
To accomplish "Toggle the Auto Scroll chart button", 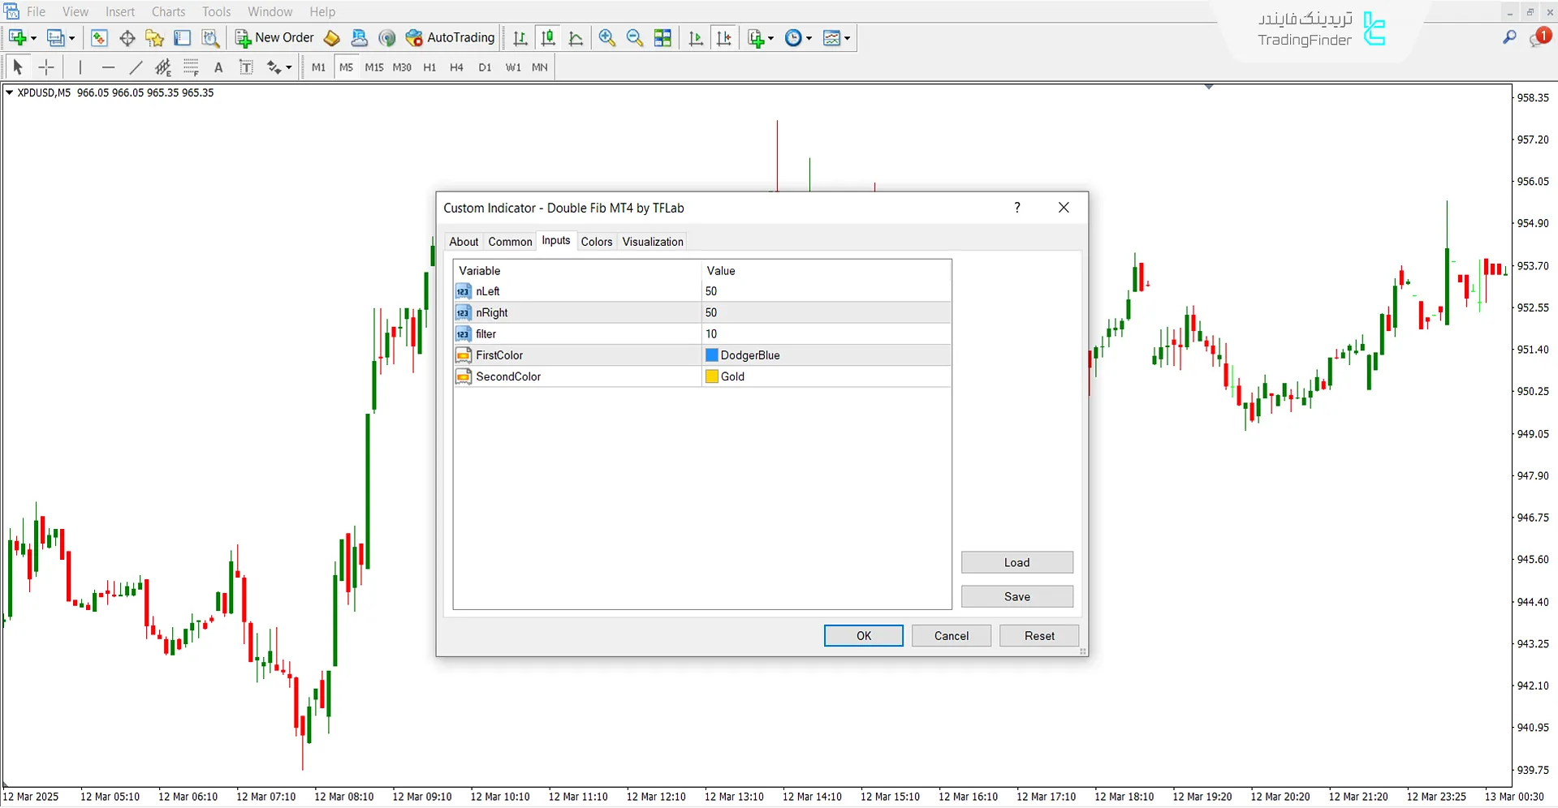I will [696, 38].
